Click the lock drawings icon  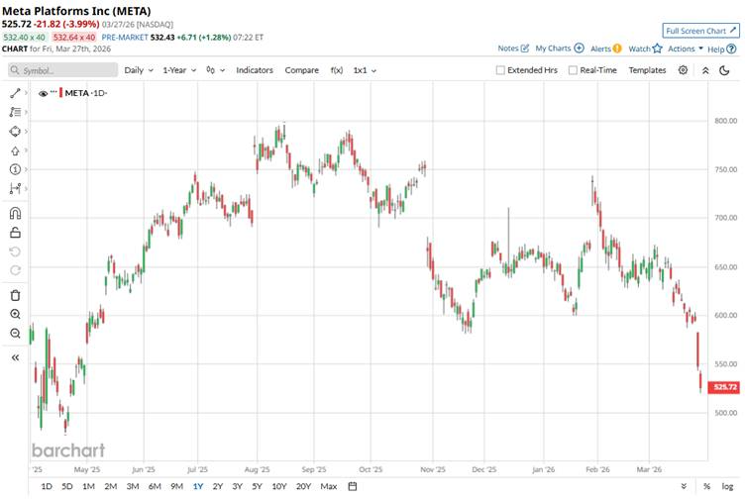point(15,233)
